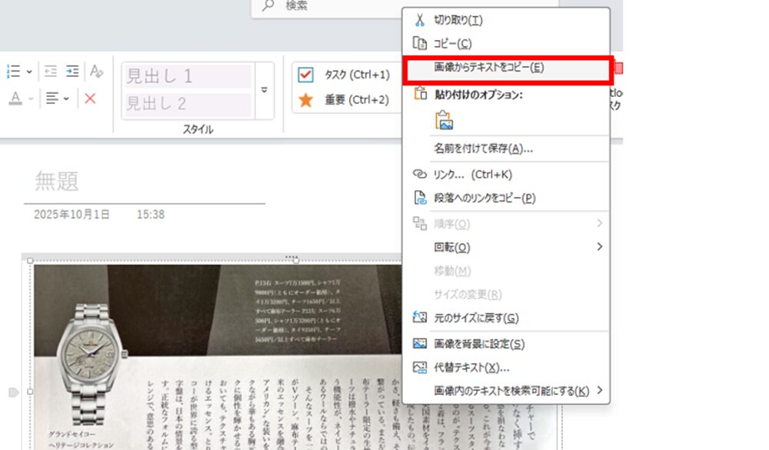Click the font color A button
Image resolution: width=769 pixels, height=450 pixels.
[15, 98]
